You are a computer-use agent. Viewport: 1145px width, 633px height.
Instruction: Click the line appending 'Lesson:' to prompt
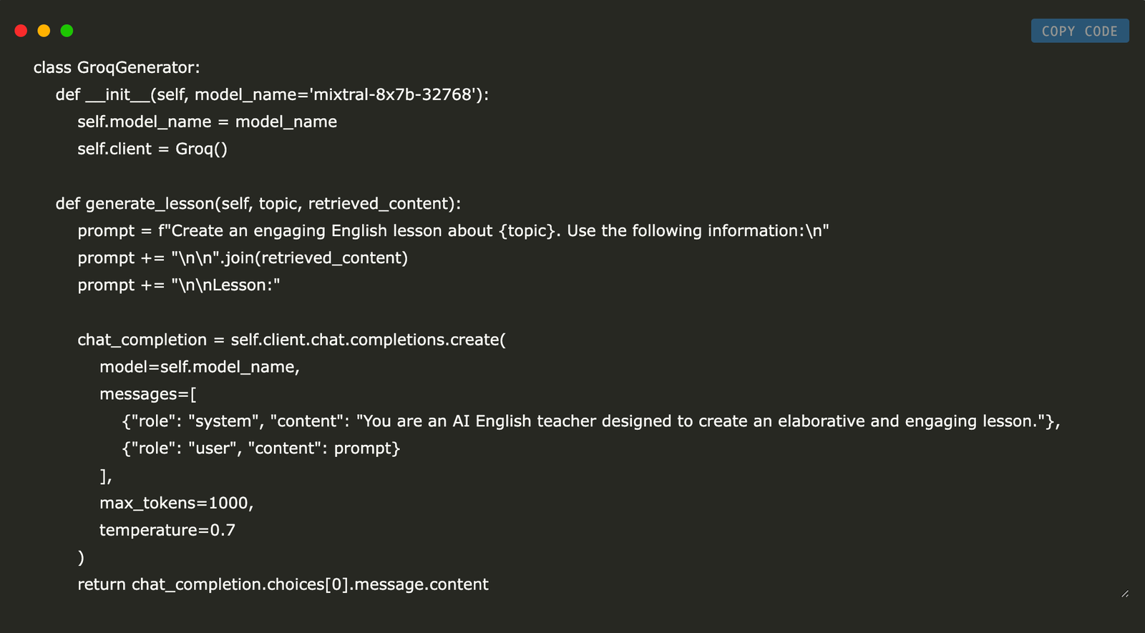pos(179,285)
